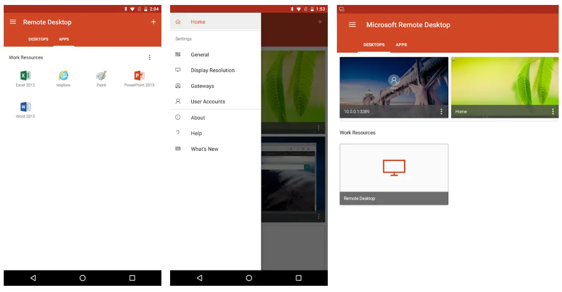Viewport: 562px width, 292px height.
Task: Click the User Accounts person icon
Action: 178,101
